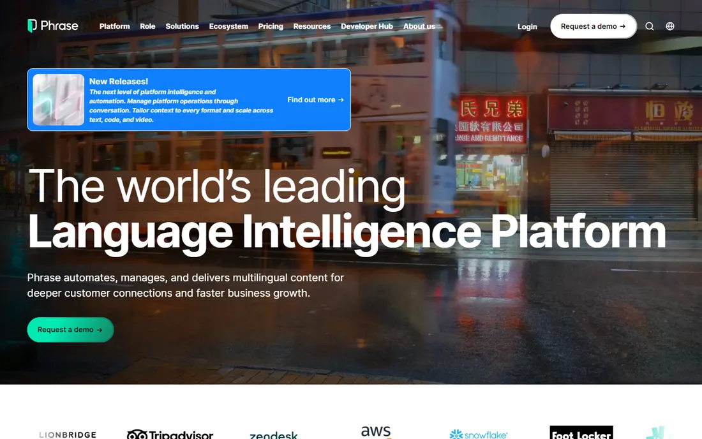The height and width of the screenshot is (439, 702).
Task: Click the text beginning 'Phrase automates, manages'
Action: coord(185,285)
